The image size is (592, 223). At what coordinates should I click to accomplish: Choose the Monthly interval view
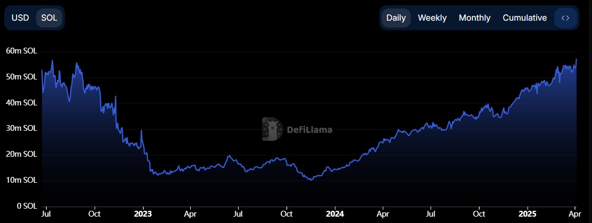point(475,18)
